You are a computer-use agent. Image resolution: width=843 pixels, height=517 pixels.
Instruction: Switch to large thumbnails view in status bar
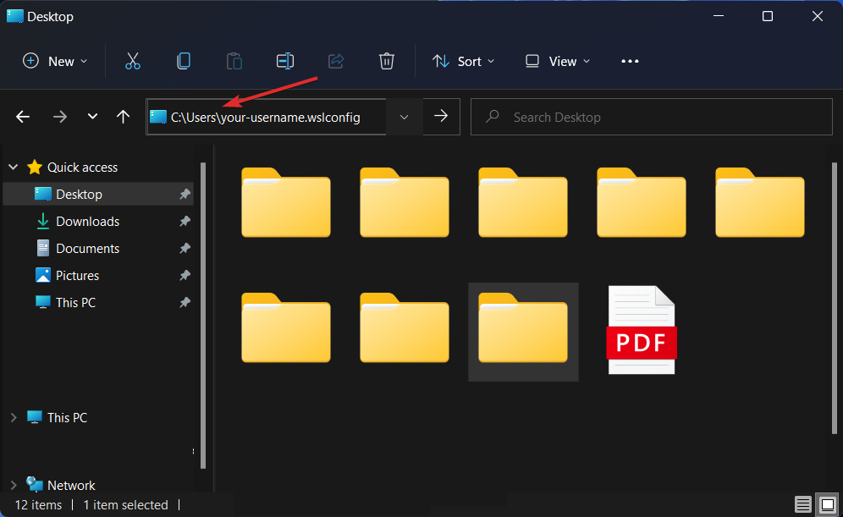click(827, 504)
